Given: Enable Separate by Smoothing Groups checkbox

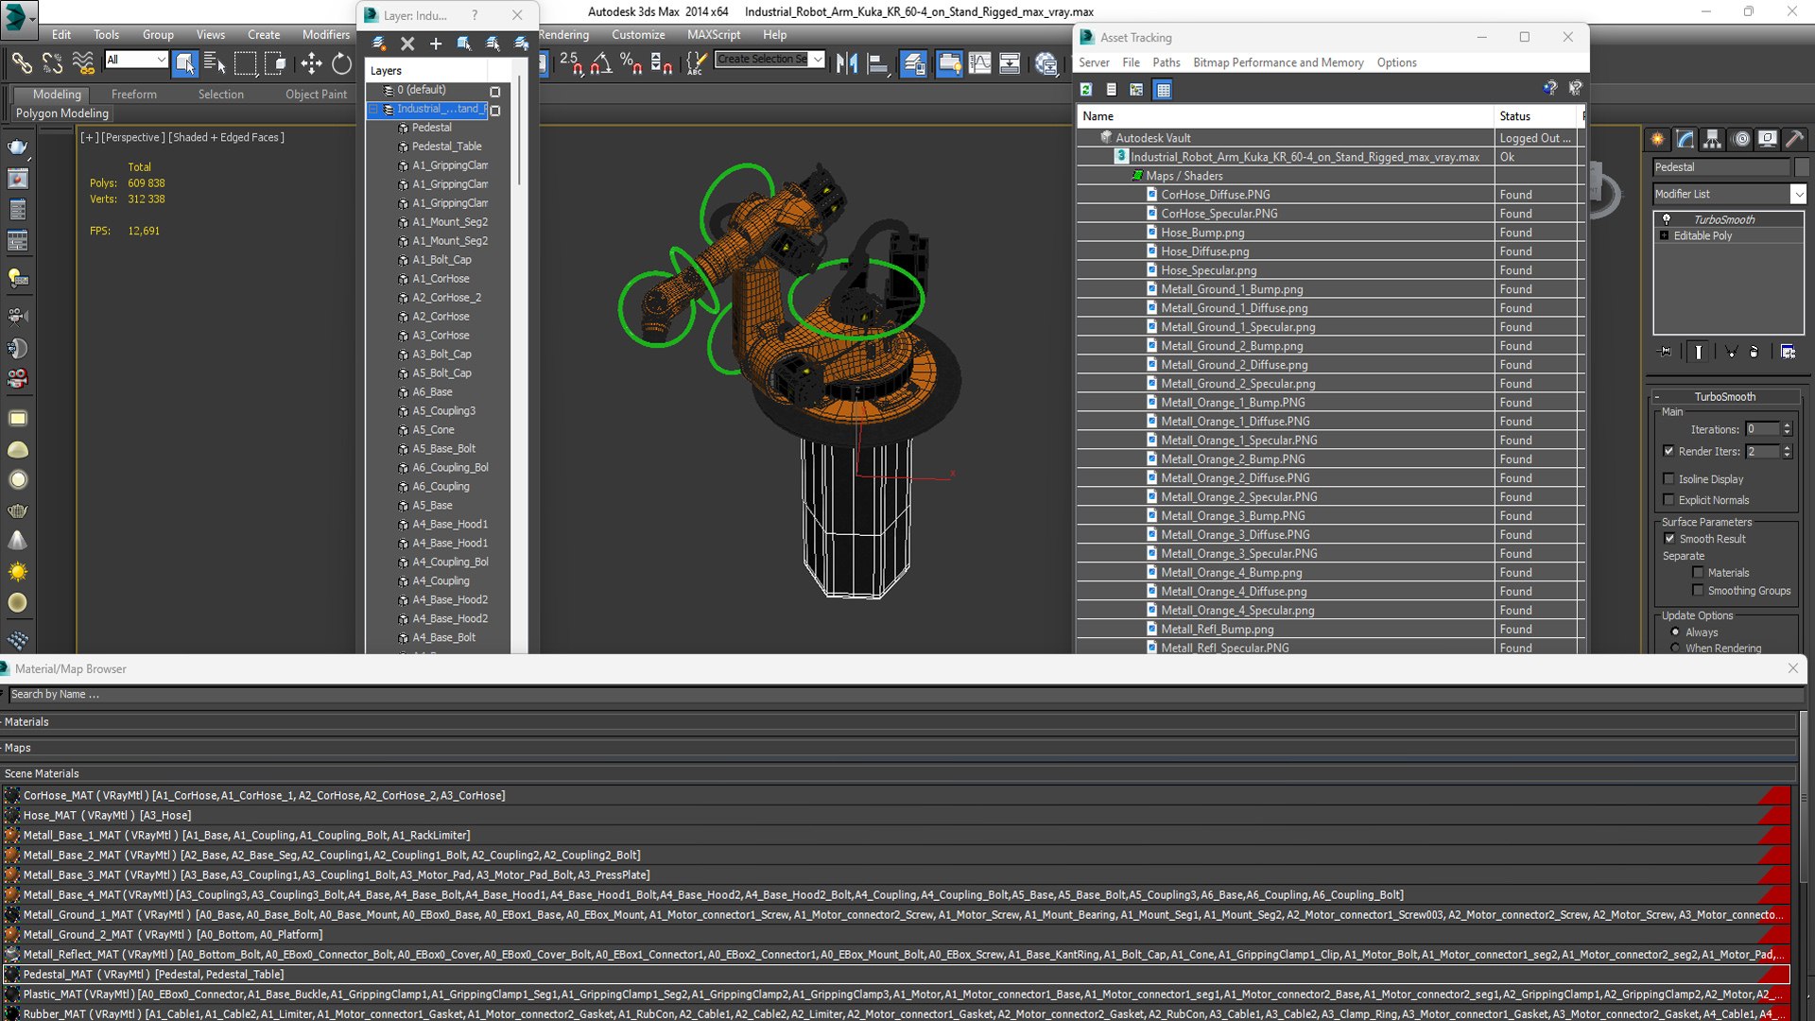Looking at the screenshot, I should tap(1698, 590).
